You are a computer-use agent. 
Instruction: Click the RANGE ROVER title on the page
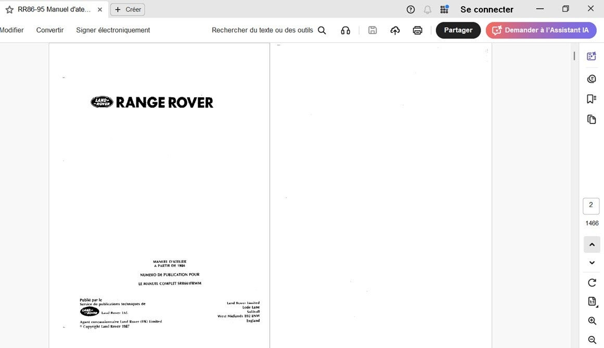click(165, 102)
